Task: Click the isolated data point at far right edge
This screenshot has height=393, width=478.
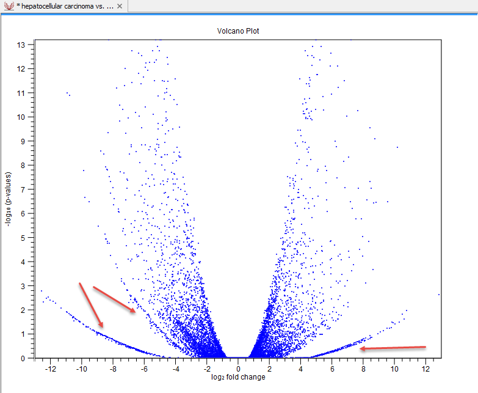Action: point(439,295)
